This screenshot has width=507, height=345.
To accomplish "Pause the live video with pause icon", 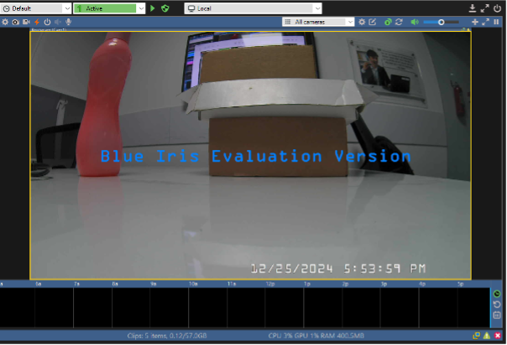I will click(x=496, y=22).
